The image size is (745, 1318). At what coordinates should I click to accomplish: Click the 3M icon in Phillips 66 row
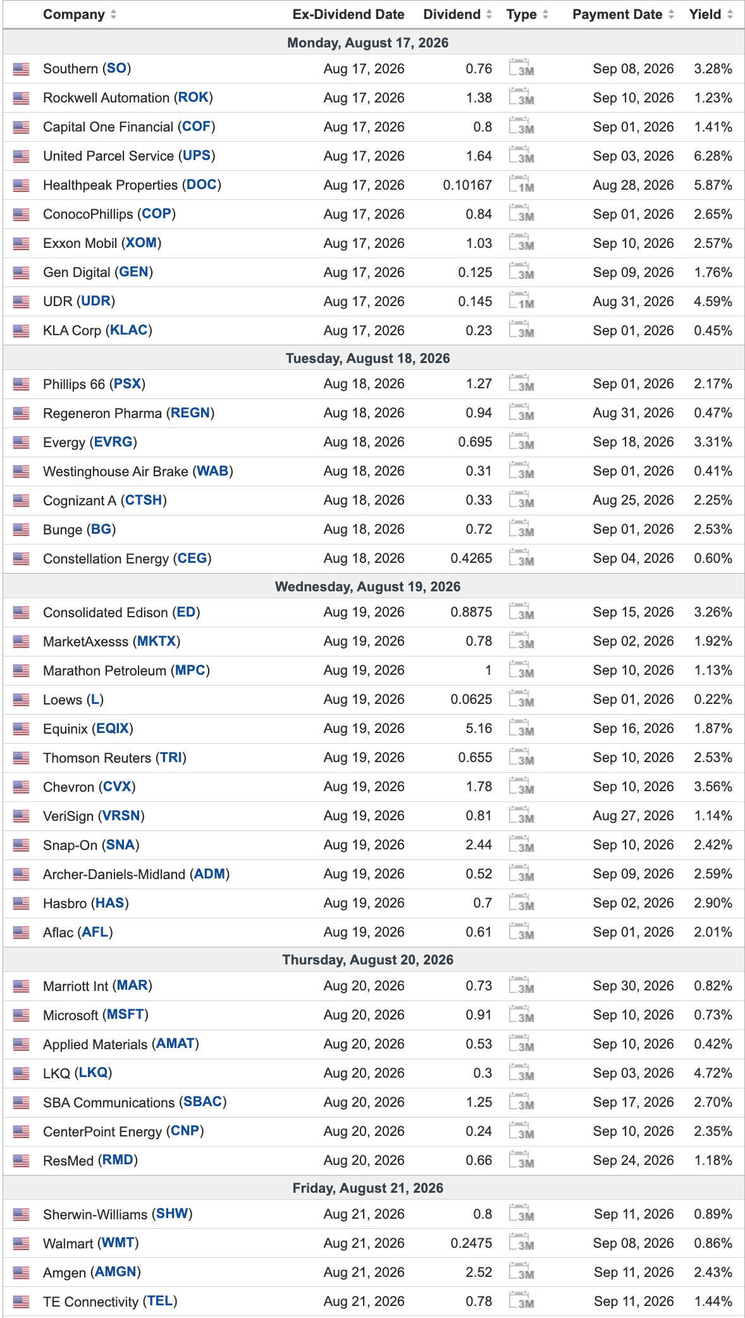click(x=522, y=383)
